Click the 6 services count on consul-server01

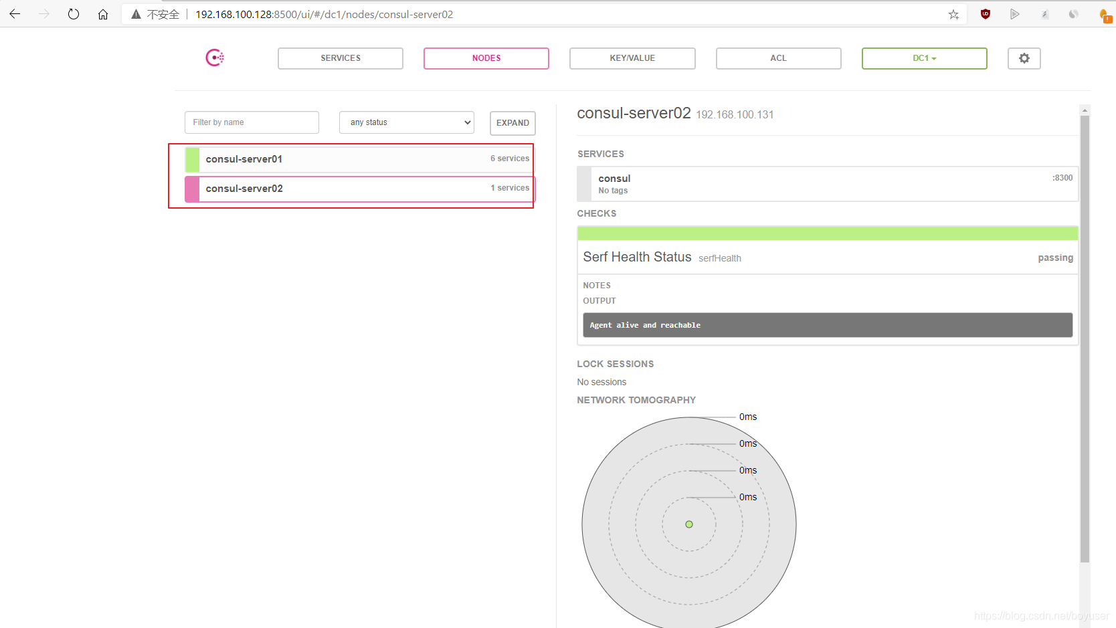pyautogui.click(x=510, y=159)
